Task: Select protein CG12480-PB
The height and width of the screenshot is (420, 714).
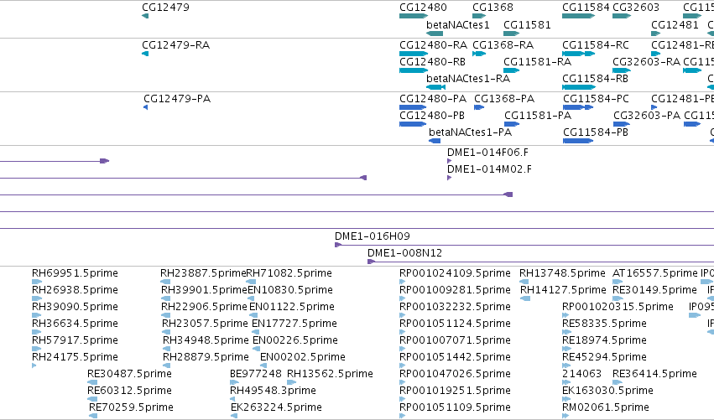Action: (x=432, y=116)
